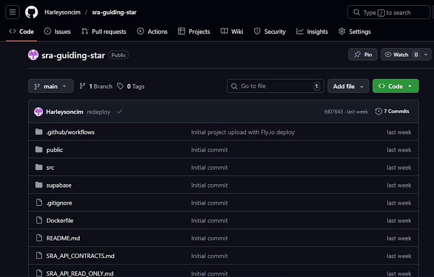Pin the sra-guiding-star repository

click(363, 54)
